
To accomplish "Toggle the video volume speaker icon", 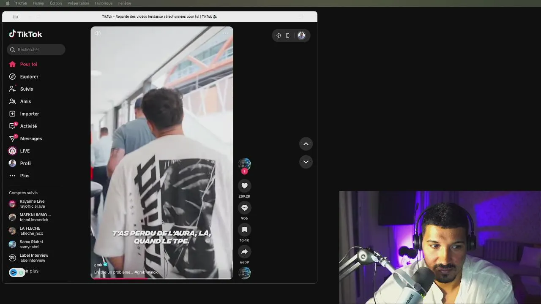I will [x=98, y=33].
